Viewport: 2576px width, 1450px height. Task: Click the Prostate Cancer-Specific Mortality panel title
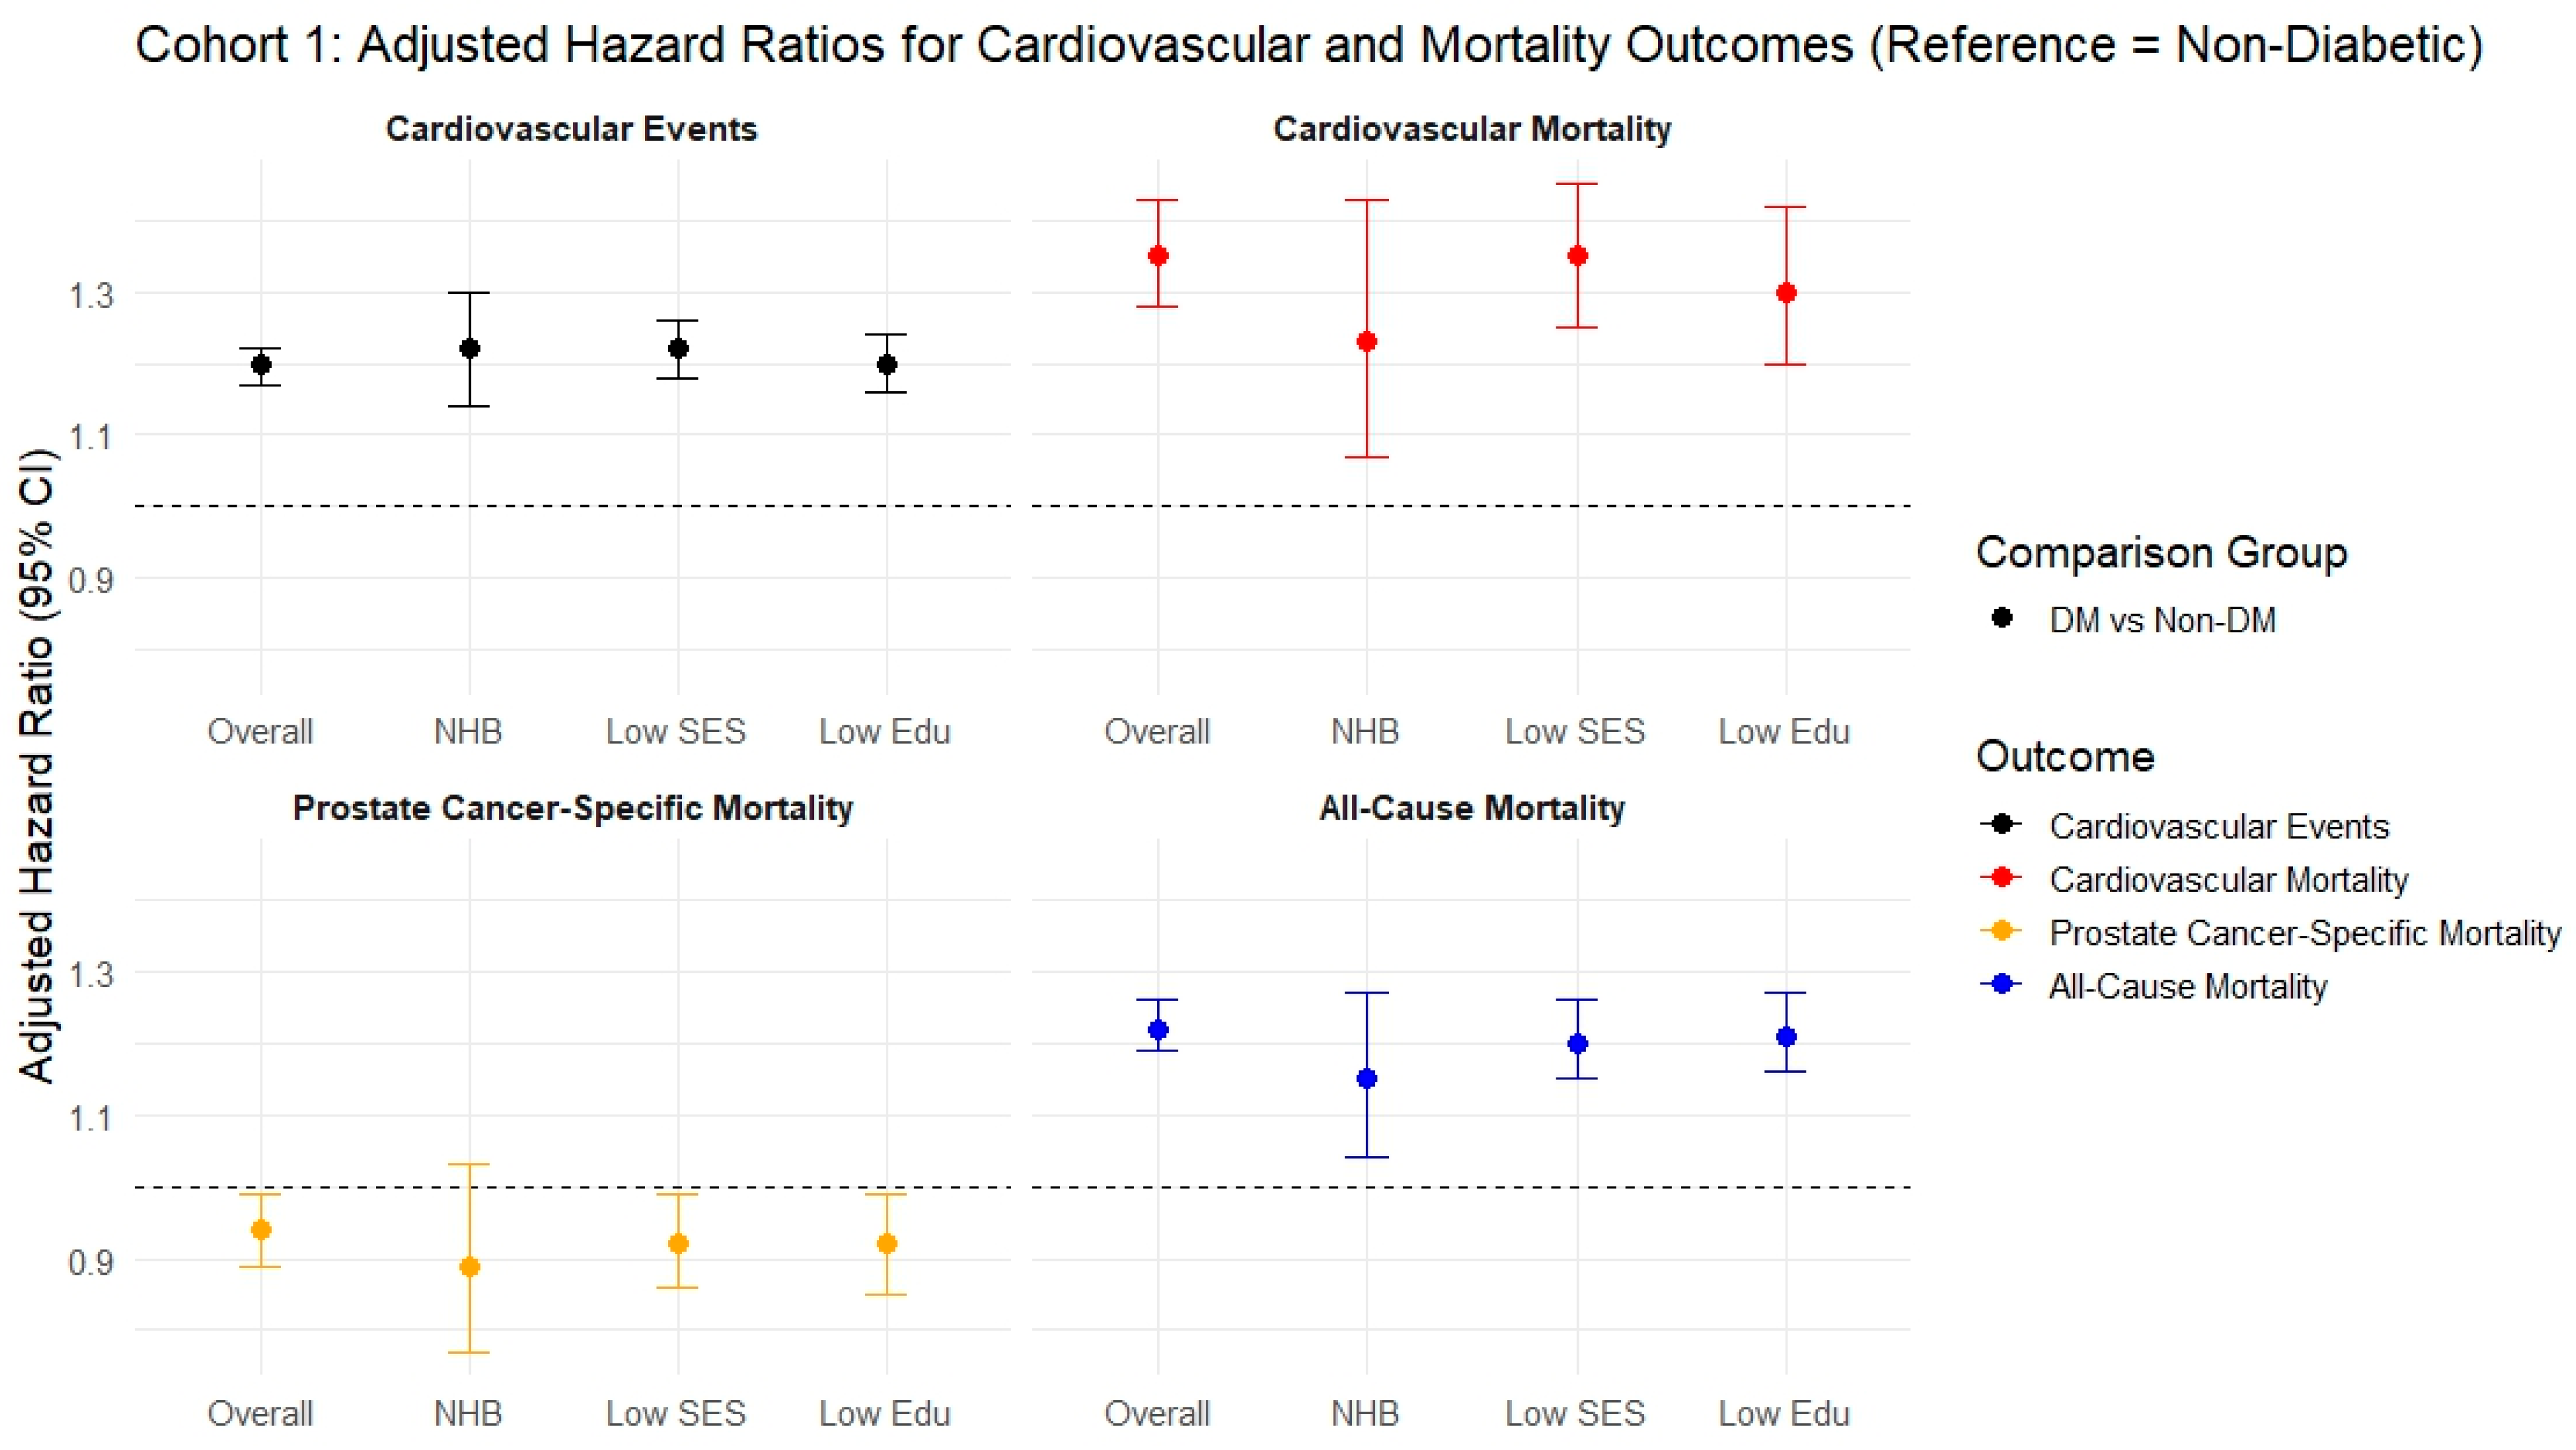(572, 808)
